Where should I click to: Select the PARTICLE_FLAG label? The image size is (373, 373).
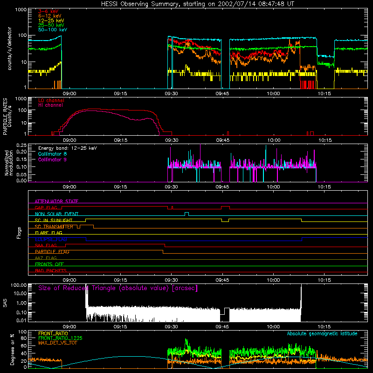tap(52, 251)
